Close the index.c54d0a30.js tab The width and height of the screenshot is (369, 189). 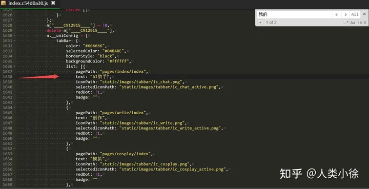coord(53,3)
